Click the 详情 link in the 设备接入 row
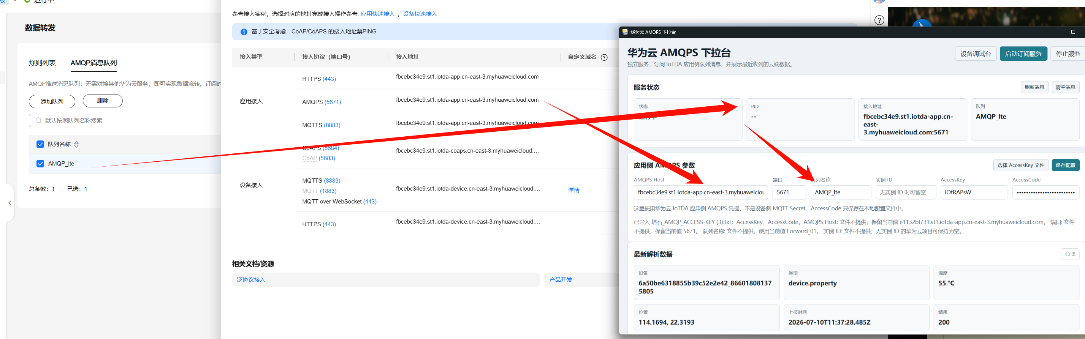This screenshot has height=339, width=1085. 574,190
